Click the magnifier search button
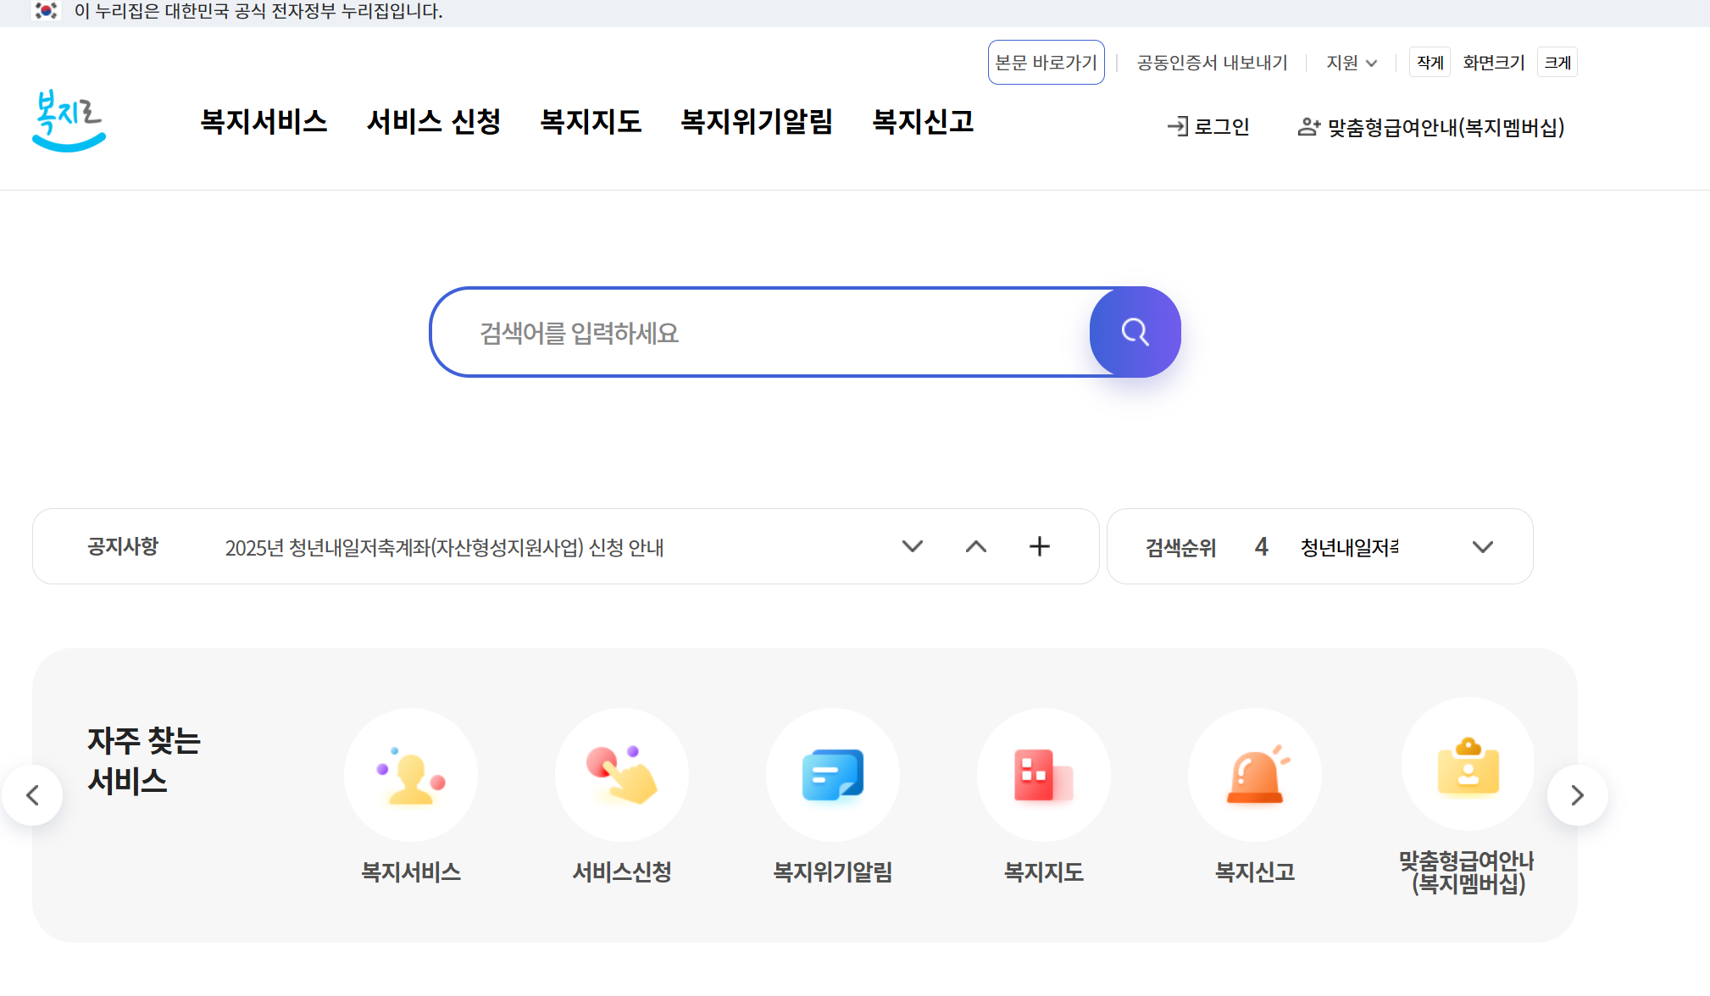This screenshot has height=996, width=1710. pyautogui.click(x=1135, y=332)
